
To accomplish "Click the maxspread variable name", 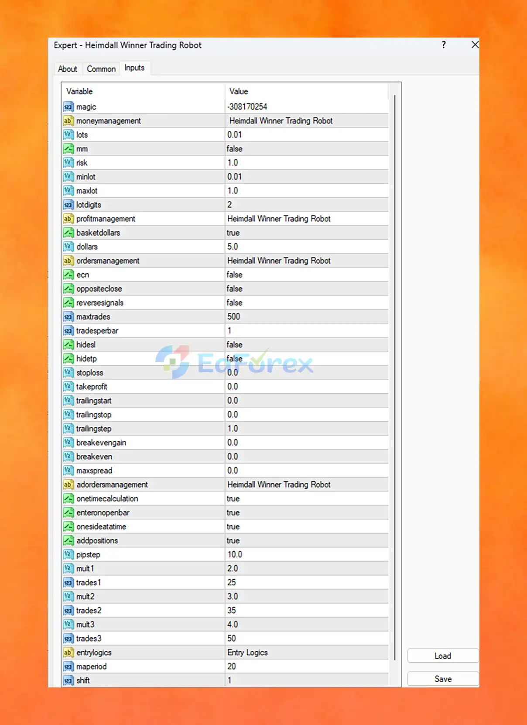I will tap(94, 471).
